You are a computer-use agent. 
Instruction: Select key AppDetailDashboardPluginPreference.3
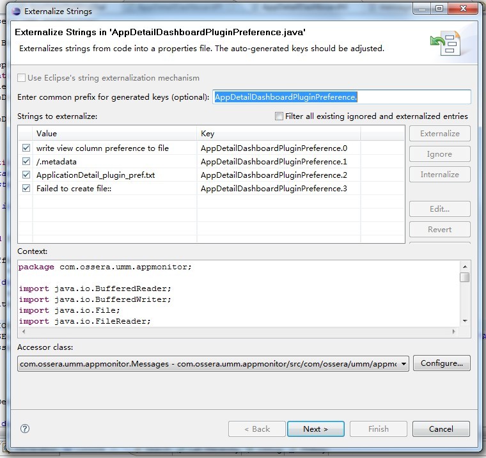[x=274, y=189]
